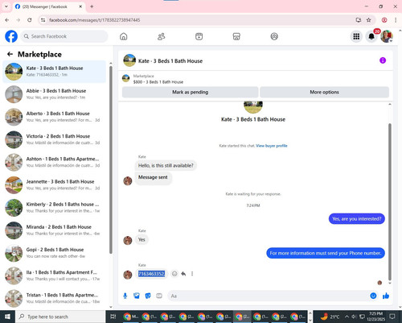Open the Groups icon in the top navigation
This screenshot has height=323, width=402.
[274, 36]
